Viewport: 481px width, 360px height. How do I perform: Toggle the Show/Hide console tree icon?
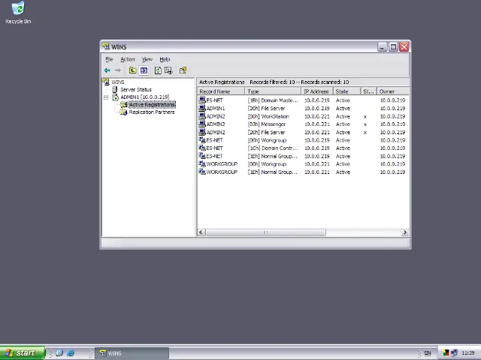click(144, 70)
